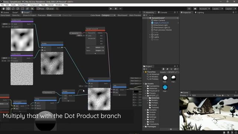
Task: Open the Precision Float dropdown
Action: coord(54,15)
